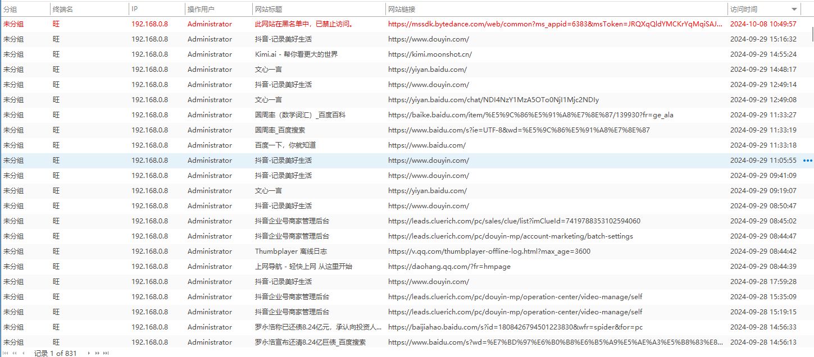
Task: Select the www.baidu.com/s 圆周率 search link
Action: (519, 130)
